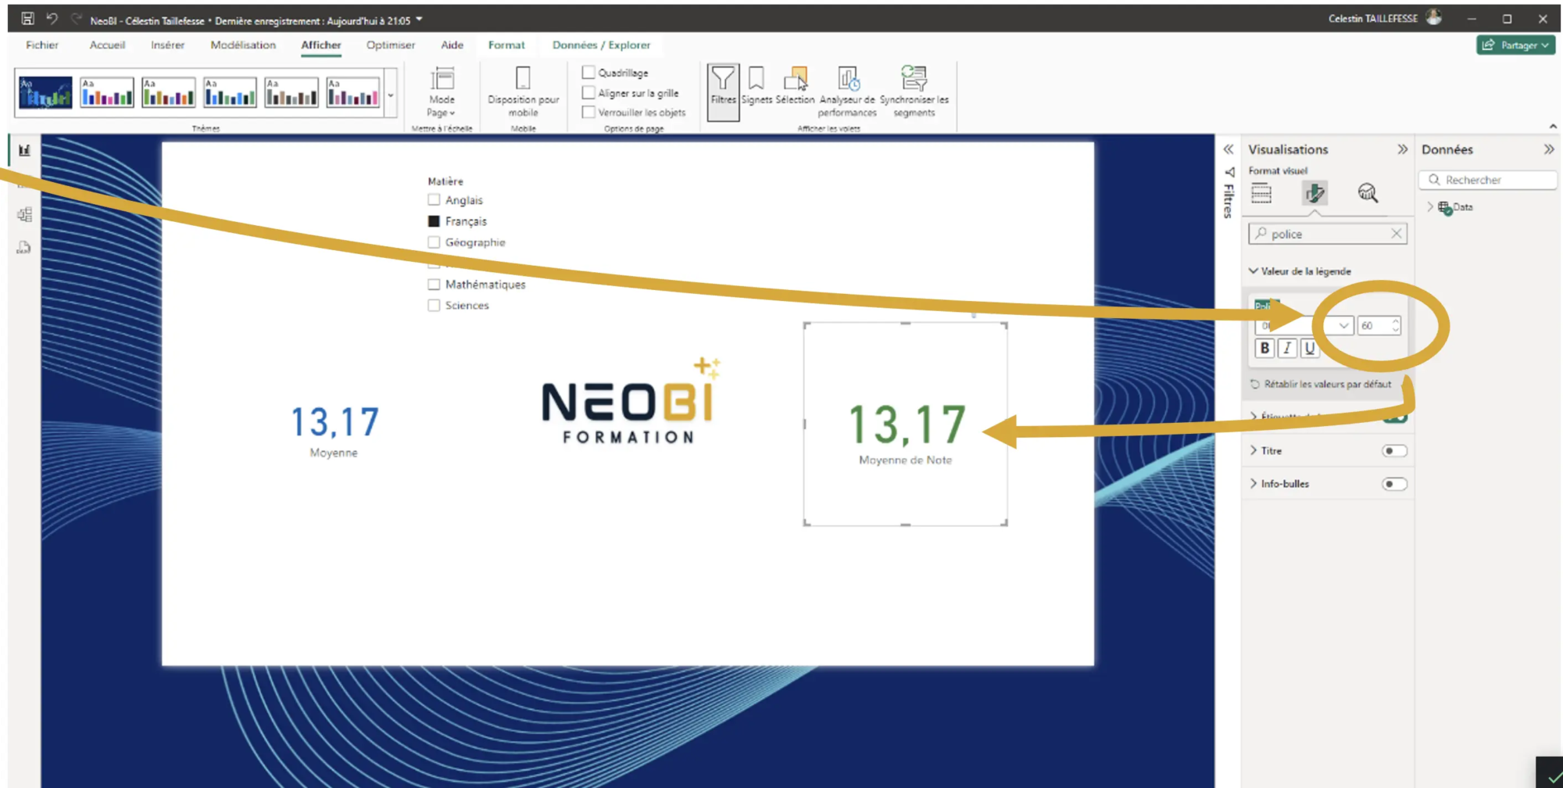Switch to report view in left sidebar
The height and width of the screenshot is (788, 1563).
[x=24, y=150]
